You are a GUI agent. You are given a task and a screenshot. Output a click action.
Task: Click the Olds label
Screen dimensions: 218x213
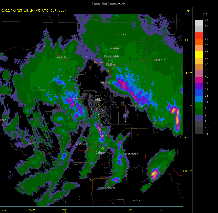(98, 100)
